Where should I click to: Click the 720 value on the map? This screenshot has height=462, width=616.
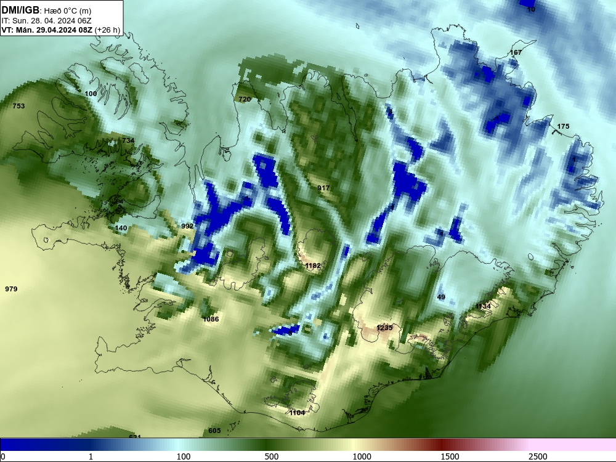(x=245, y=99)
